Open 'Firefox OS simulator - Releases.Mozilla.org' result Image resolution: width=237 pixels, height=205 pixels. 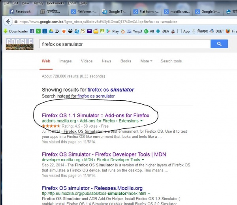(92, 188)
